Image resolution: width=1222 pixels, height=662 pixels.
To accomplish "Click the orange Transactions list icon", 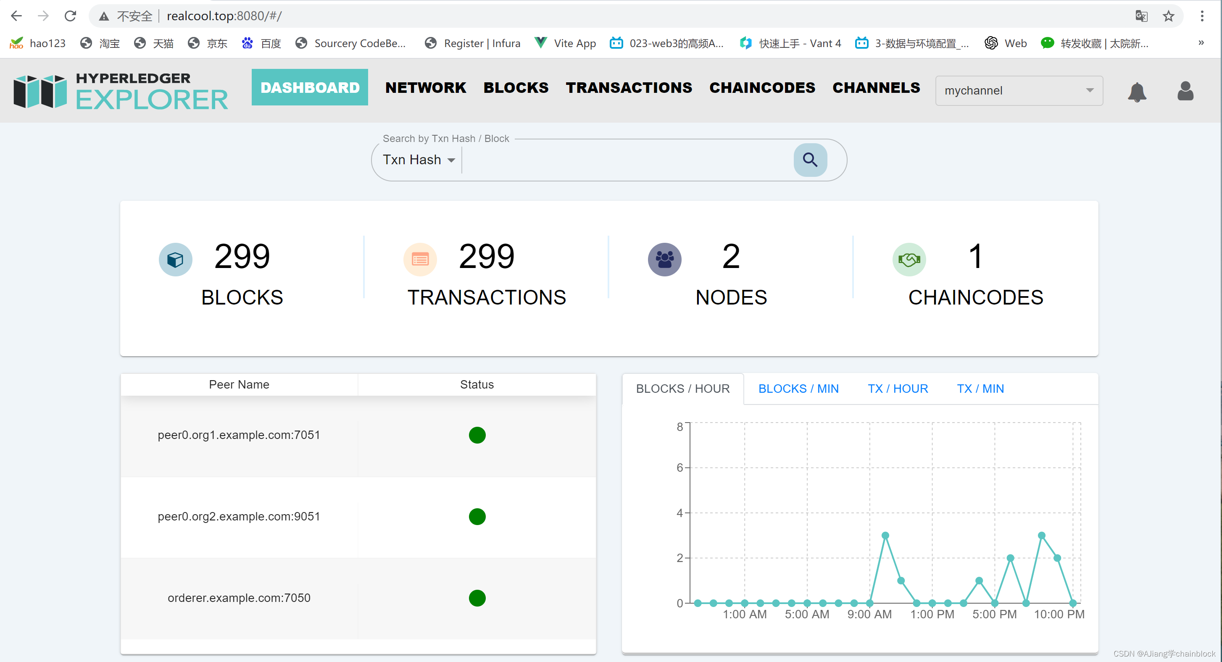I will point(420,260).
